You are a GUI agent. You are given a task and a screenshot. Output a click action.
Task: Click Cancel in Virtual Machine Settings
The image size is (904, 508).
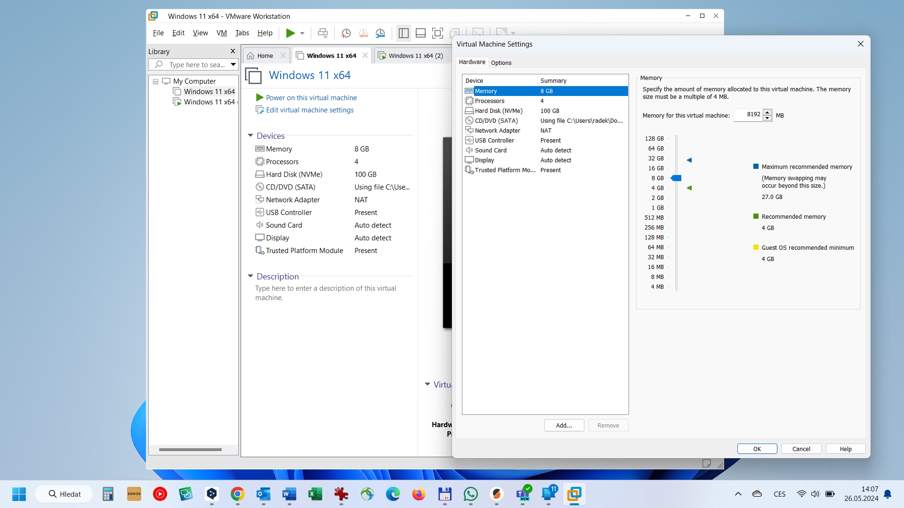(801, 449)
